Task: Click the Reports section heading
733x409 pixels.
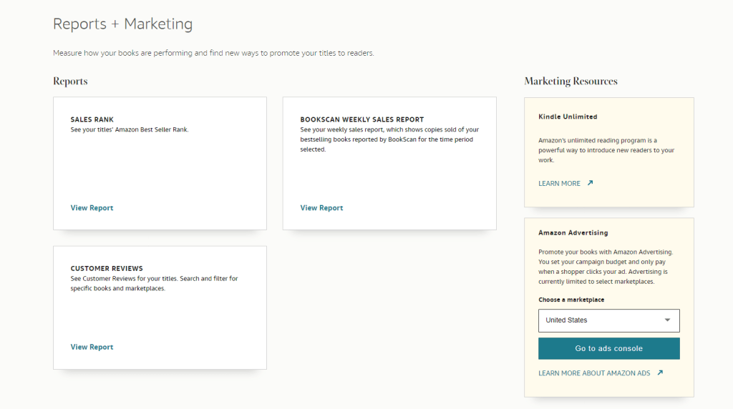Action: click(70, 82)
